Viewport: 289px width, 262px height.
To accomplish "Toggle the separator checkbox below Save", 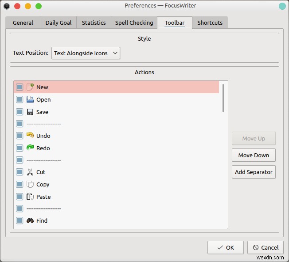I will click(20, 124).
